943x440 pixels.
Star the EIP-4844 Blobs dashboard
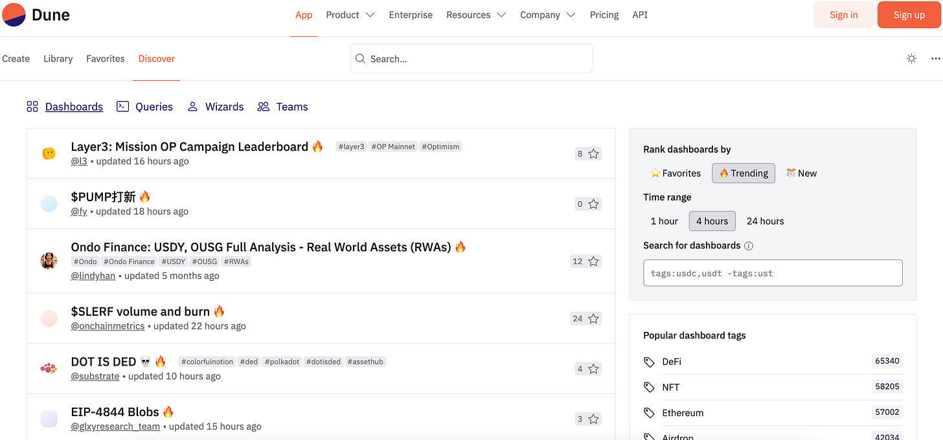pos(593,419)
